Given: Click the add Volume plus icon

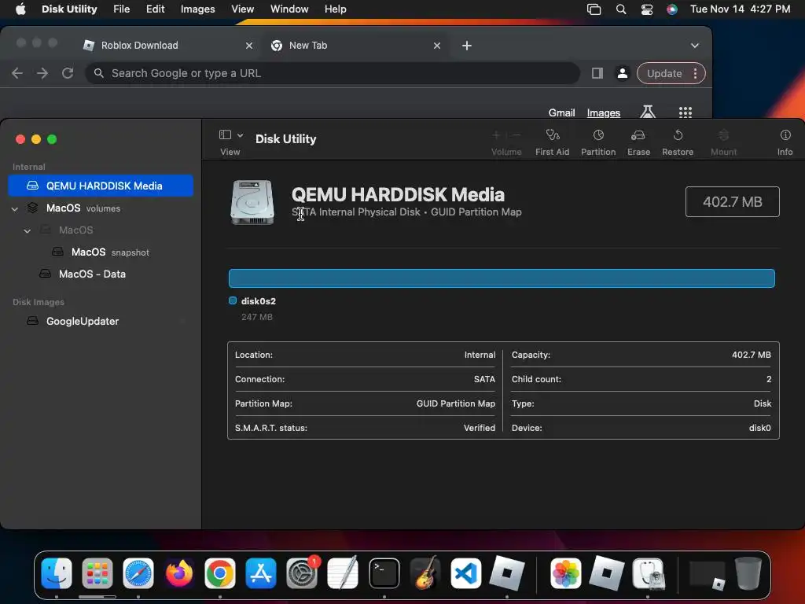Looking at the screenshot, I should point(496,135).
